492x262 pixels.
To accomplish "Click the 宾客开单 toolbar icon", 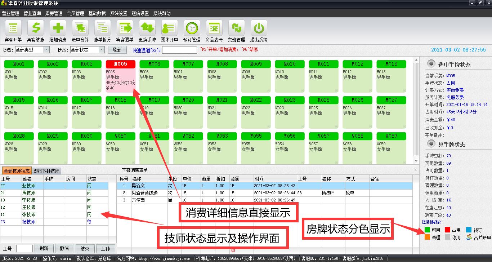I will pos(13,28).
